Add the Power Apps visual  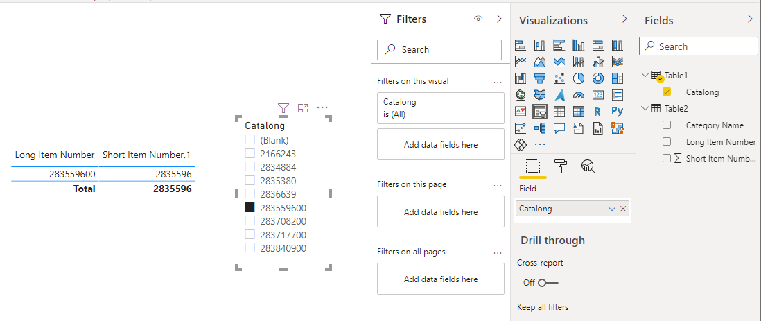coord(521,144)
